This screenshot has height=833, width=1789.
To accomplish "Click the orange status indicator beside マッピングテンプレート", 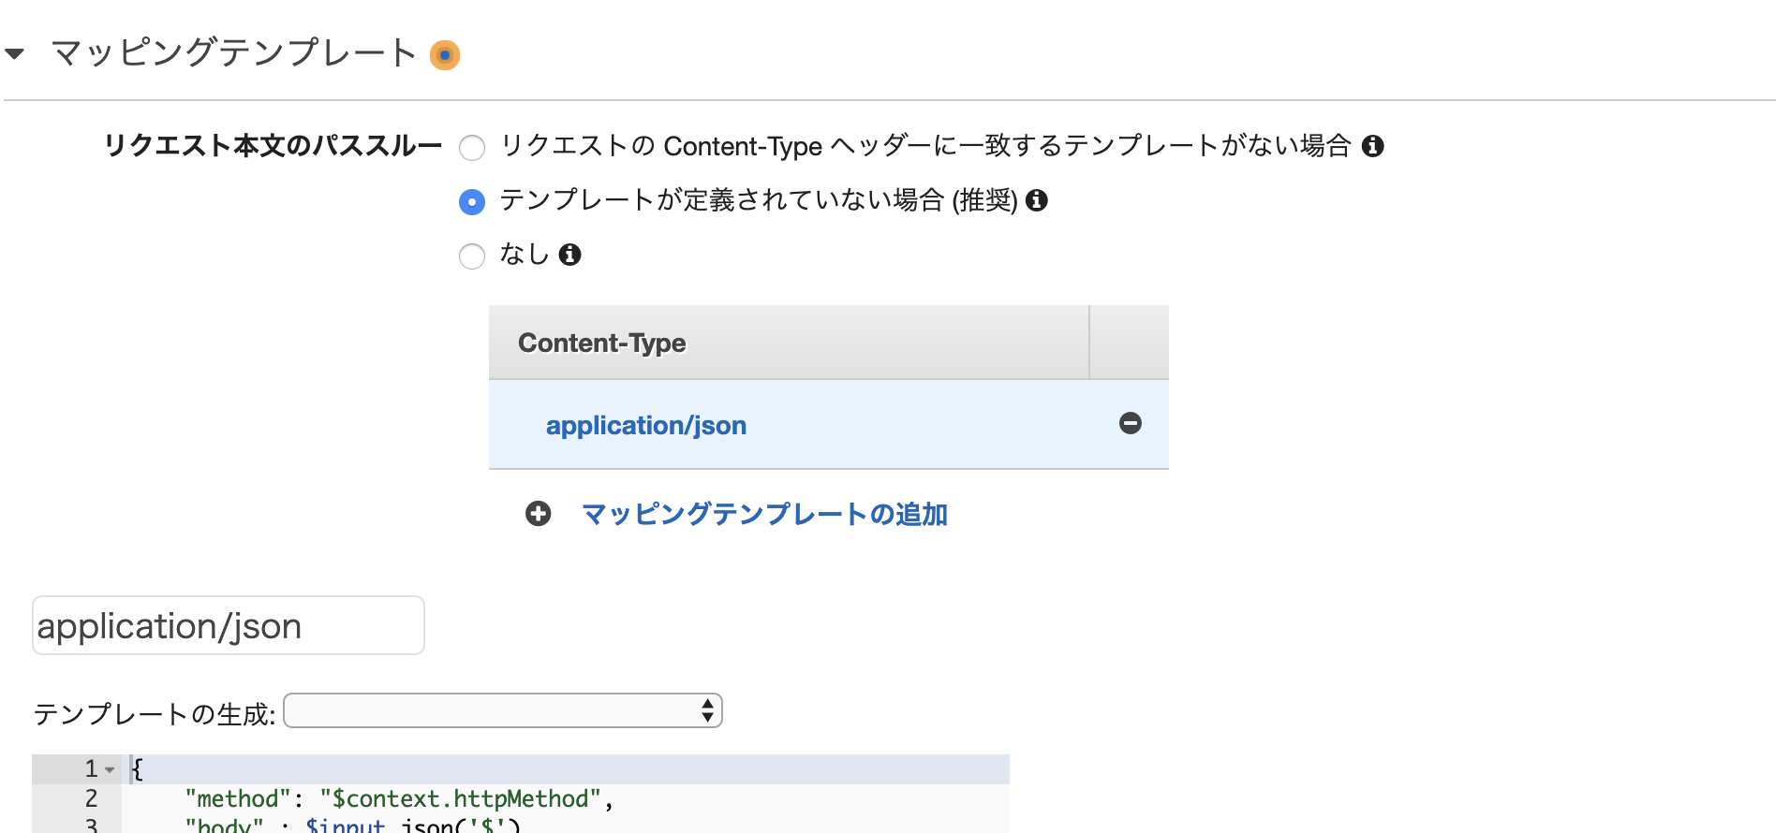I will tap(445, 55).
